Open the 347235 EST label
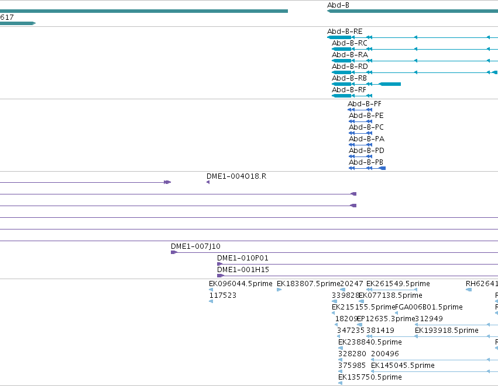This screenshot has height=386, width=498. 351,331
